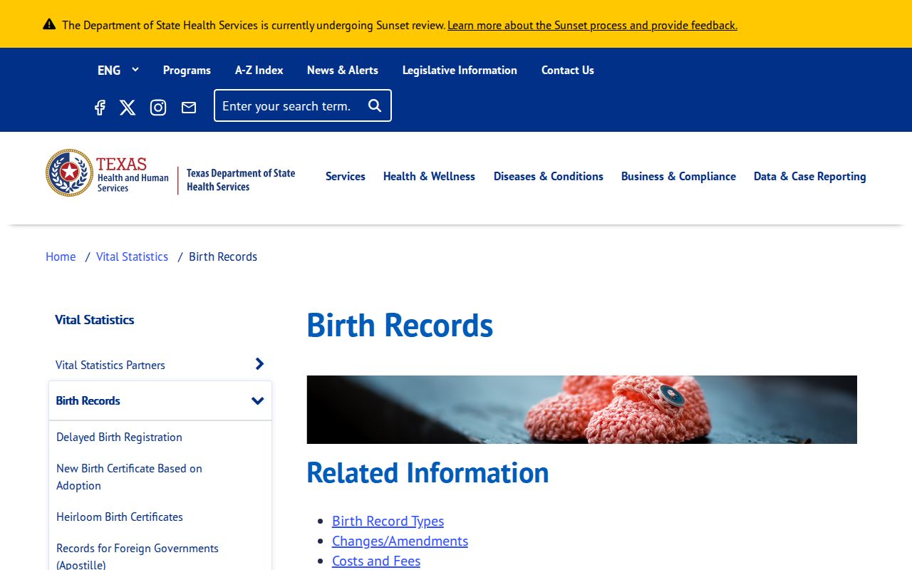Click the Programs link in top bar
912x570 pixels.
[x=187, y=70]
